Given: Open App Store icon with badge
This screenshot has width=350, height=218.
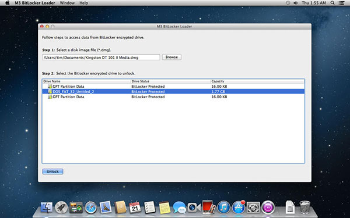Looking at the screenshot, I should tap(239, 208).
